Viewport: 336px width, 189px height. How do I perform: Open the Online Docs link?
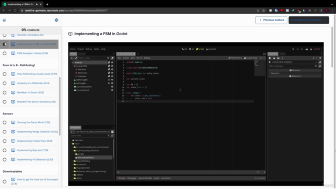[235, 58]
